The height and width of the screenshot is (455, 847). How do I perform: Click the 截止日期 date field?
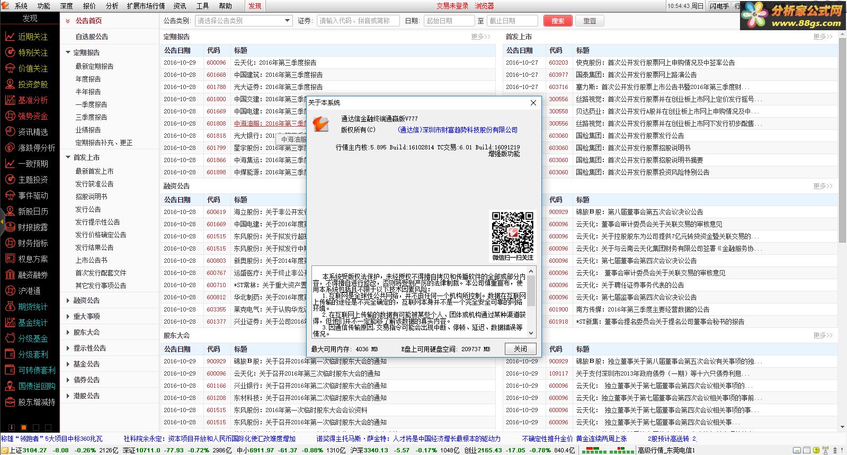[x=512, y=21]
